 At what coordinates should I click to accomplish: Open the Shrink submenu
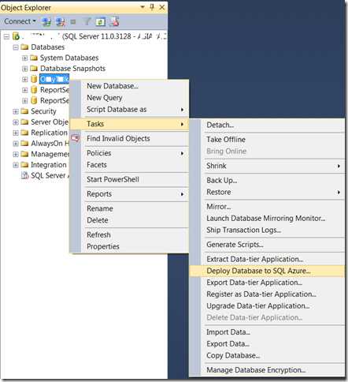[267, 166]
